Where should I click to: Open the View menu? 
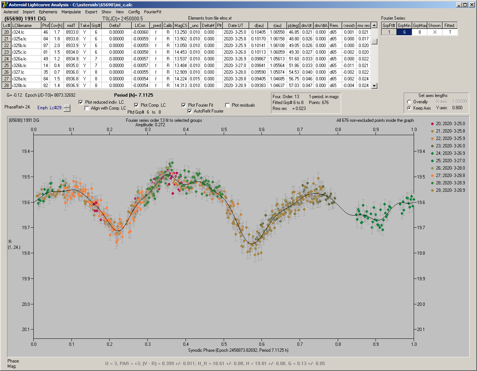(x=120, y=12)
